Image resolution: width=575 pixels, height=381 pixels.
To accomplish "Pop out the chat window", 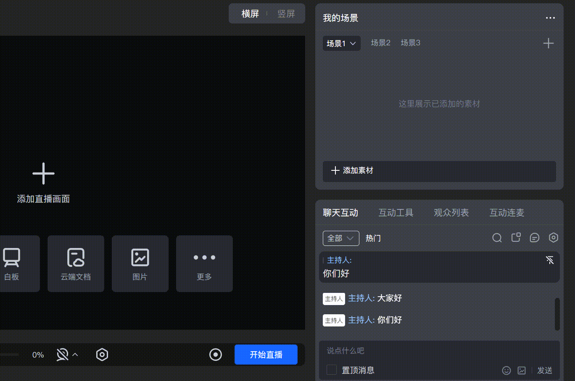I will point(516,237).
